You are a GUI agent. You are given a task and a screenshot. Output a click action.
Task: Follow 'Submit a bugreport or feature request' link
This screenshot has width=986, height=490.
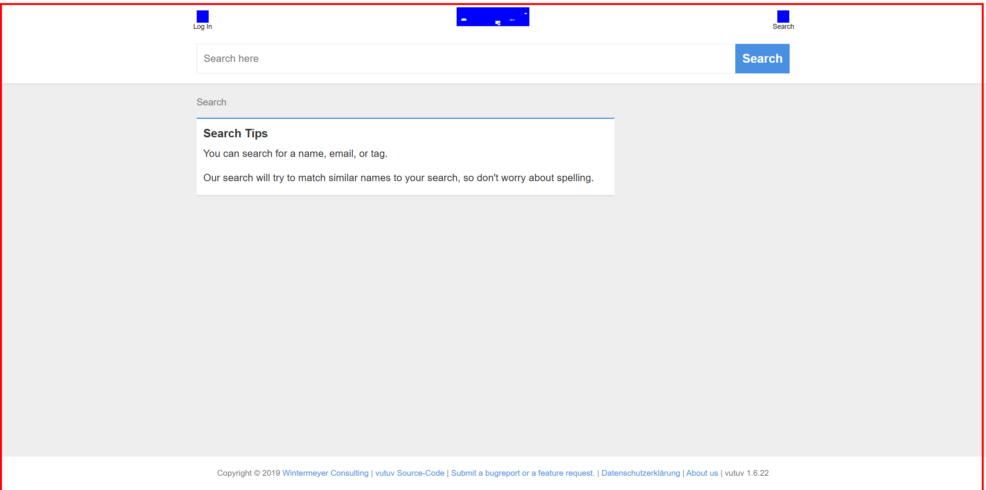(522, 473)
